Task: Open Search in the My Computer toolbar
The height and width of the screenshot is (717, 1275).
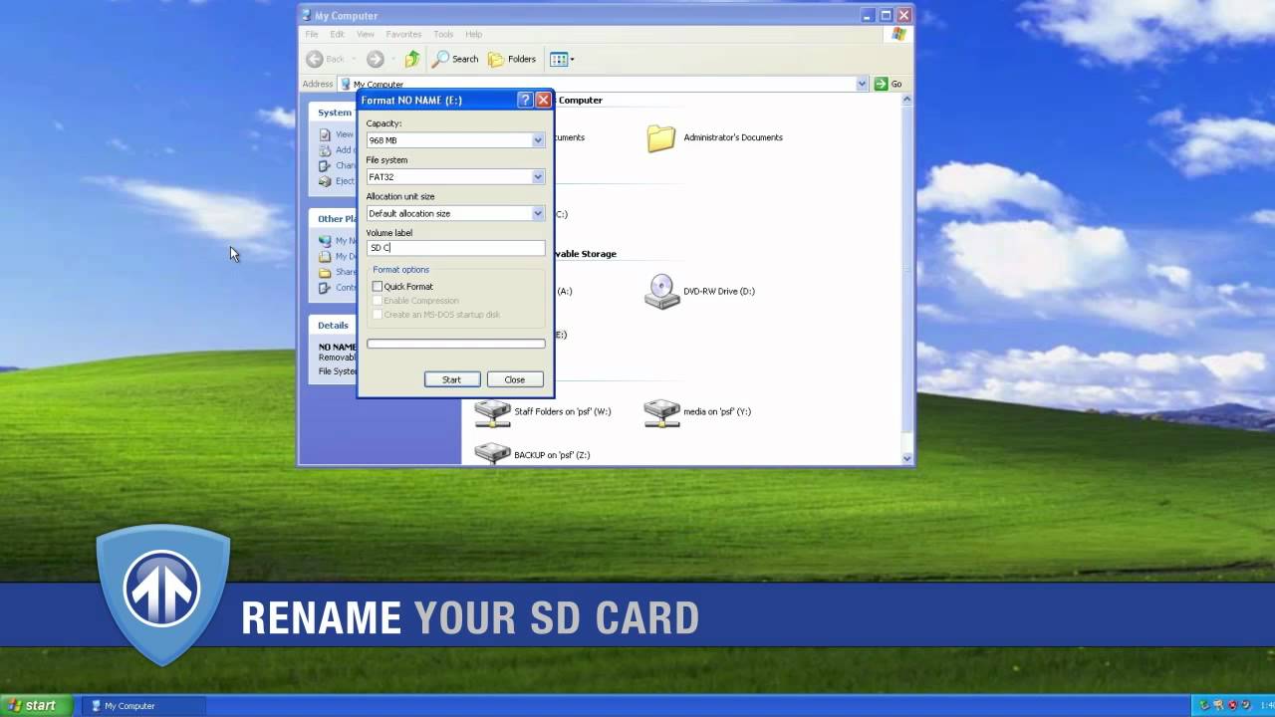Action: point(455,59)
